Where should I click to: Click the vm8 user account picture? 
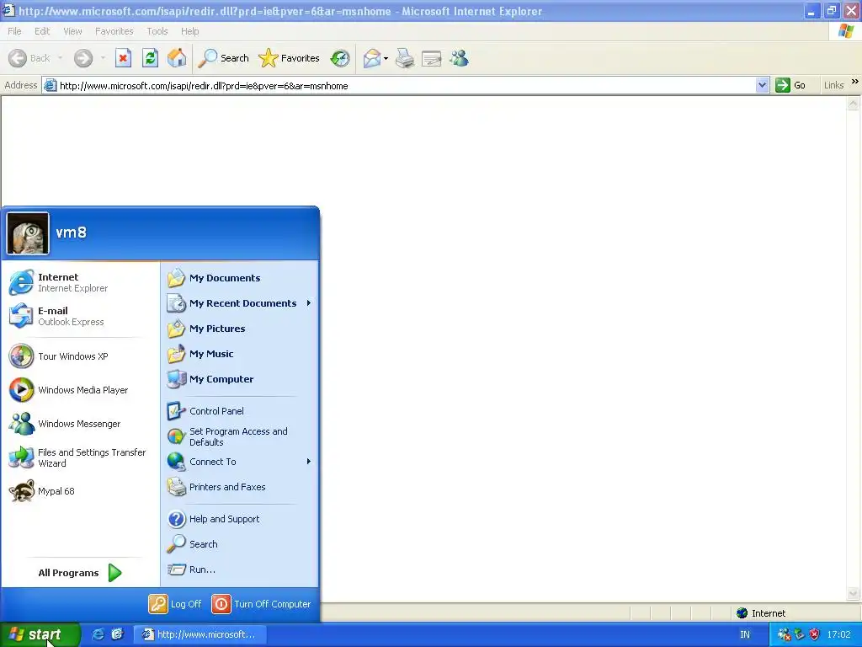click(x=28, y=233)
